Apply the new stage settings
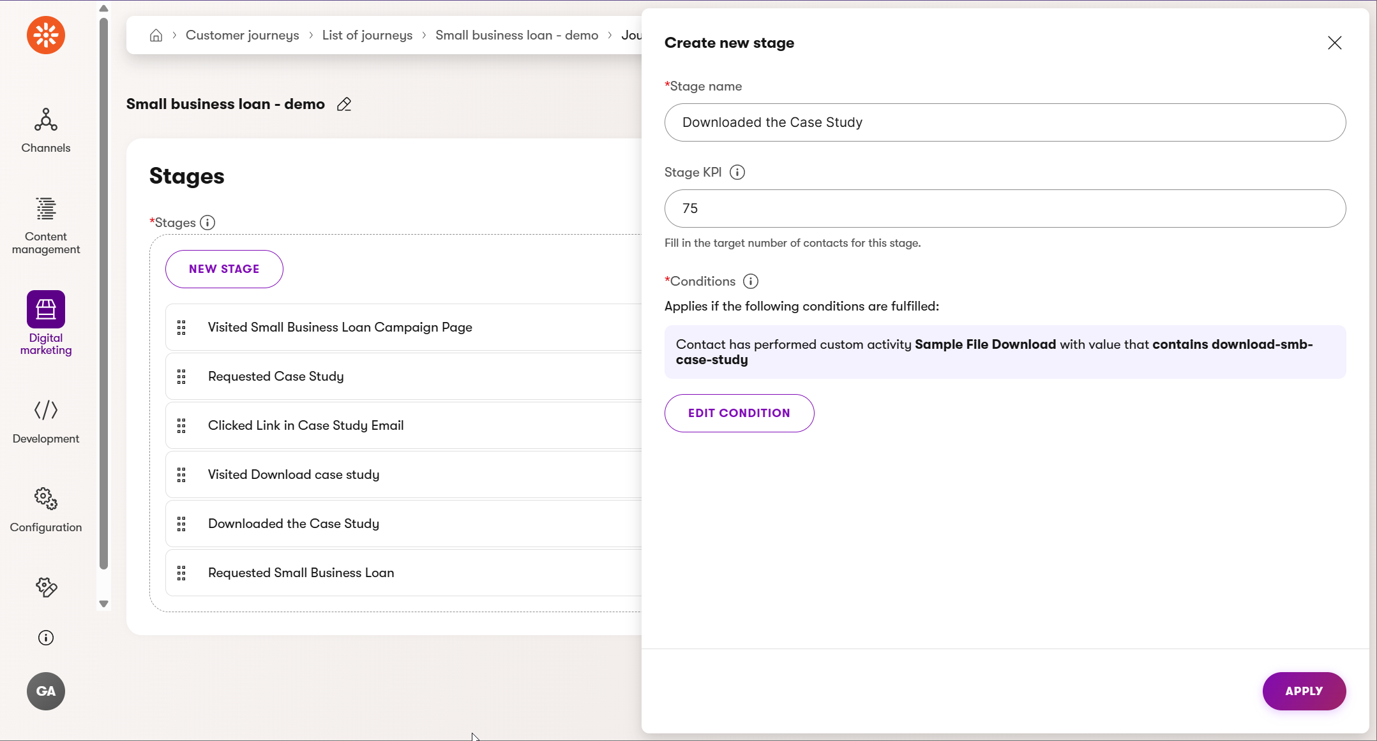This screenshot has width=1377, height=741. pyautogui.click(x=1304, y=691)
